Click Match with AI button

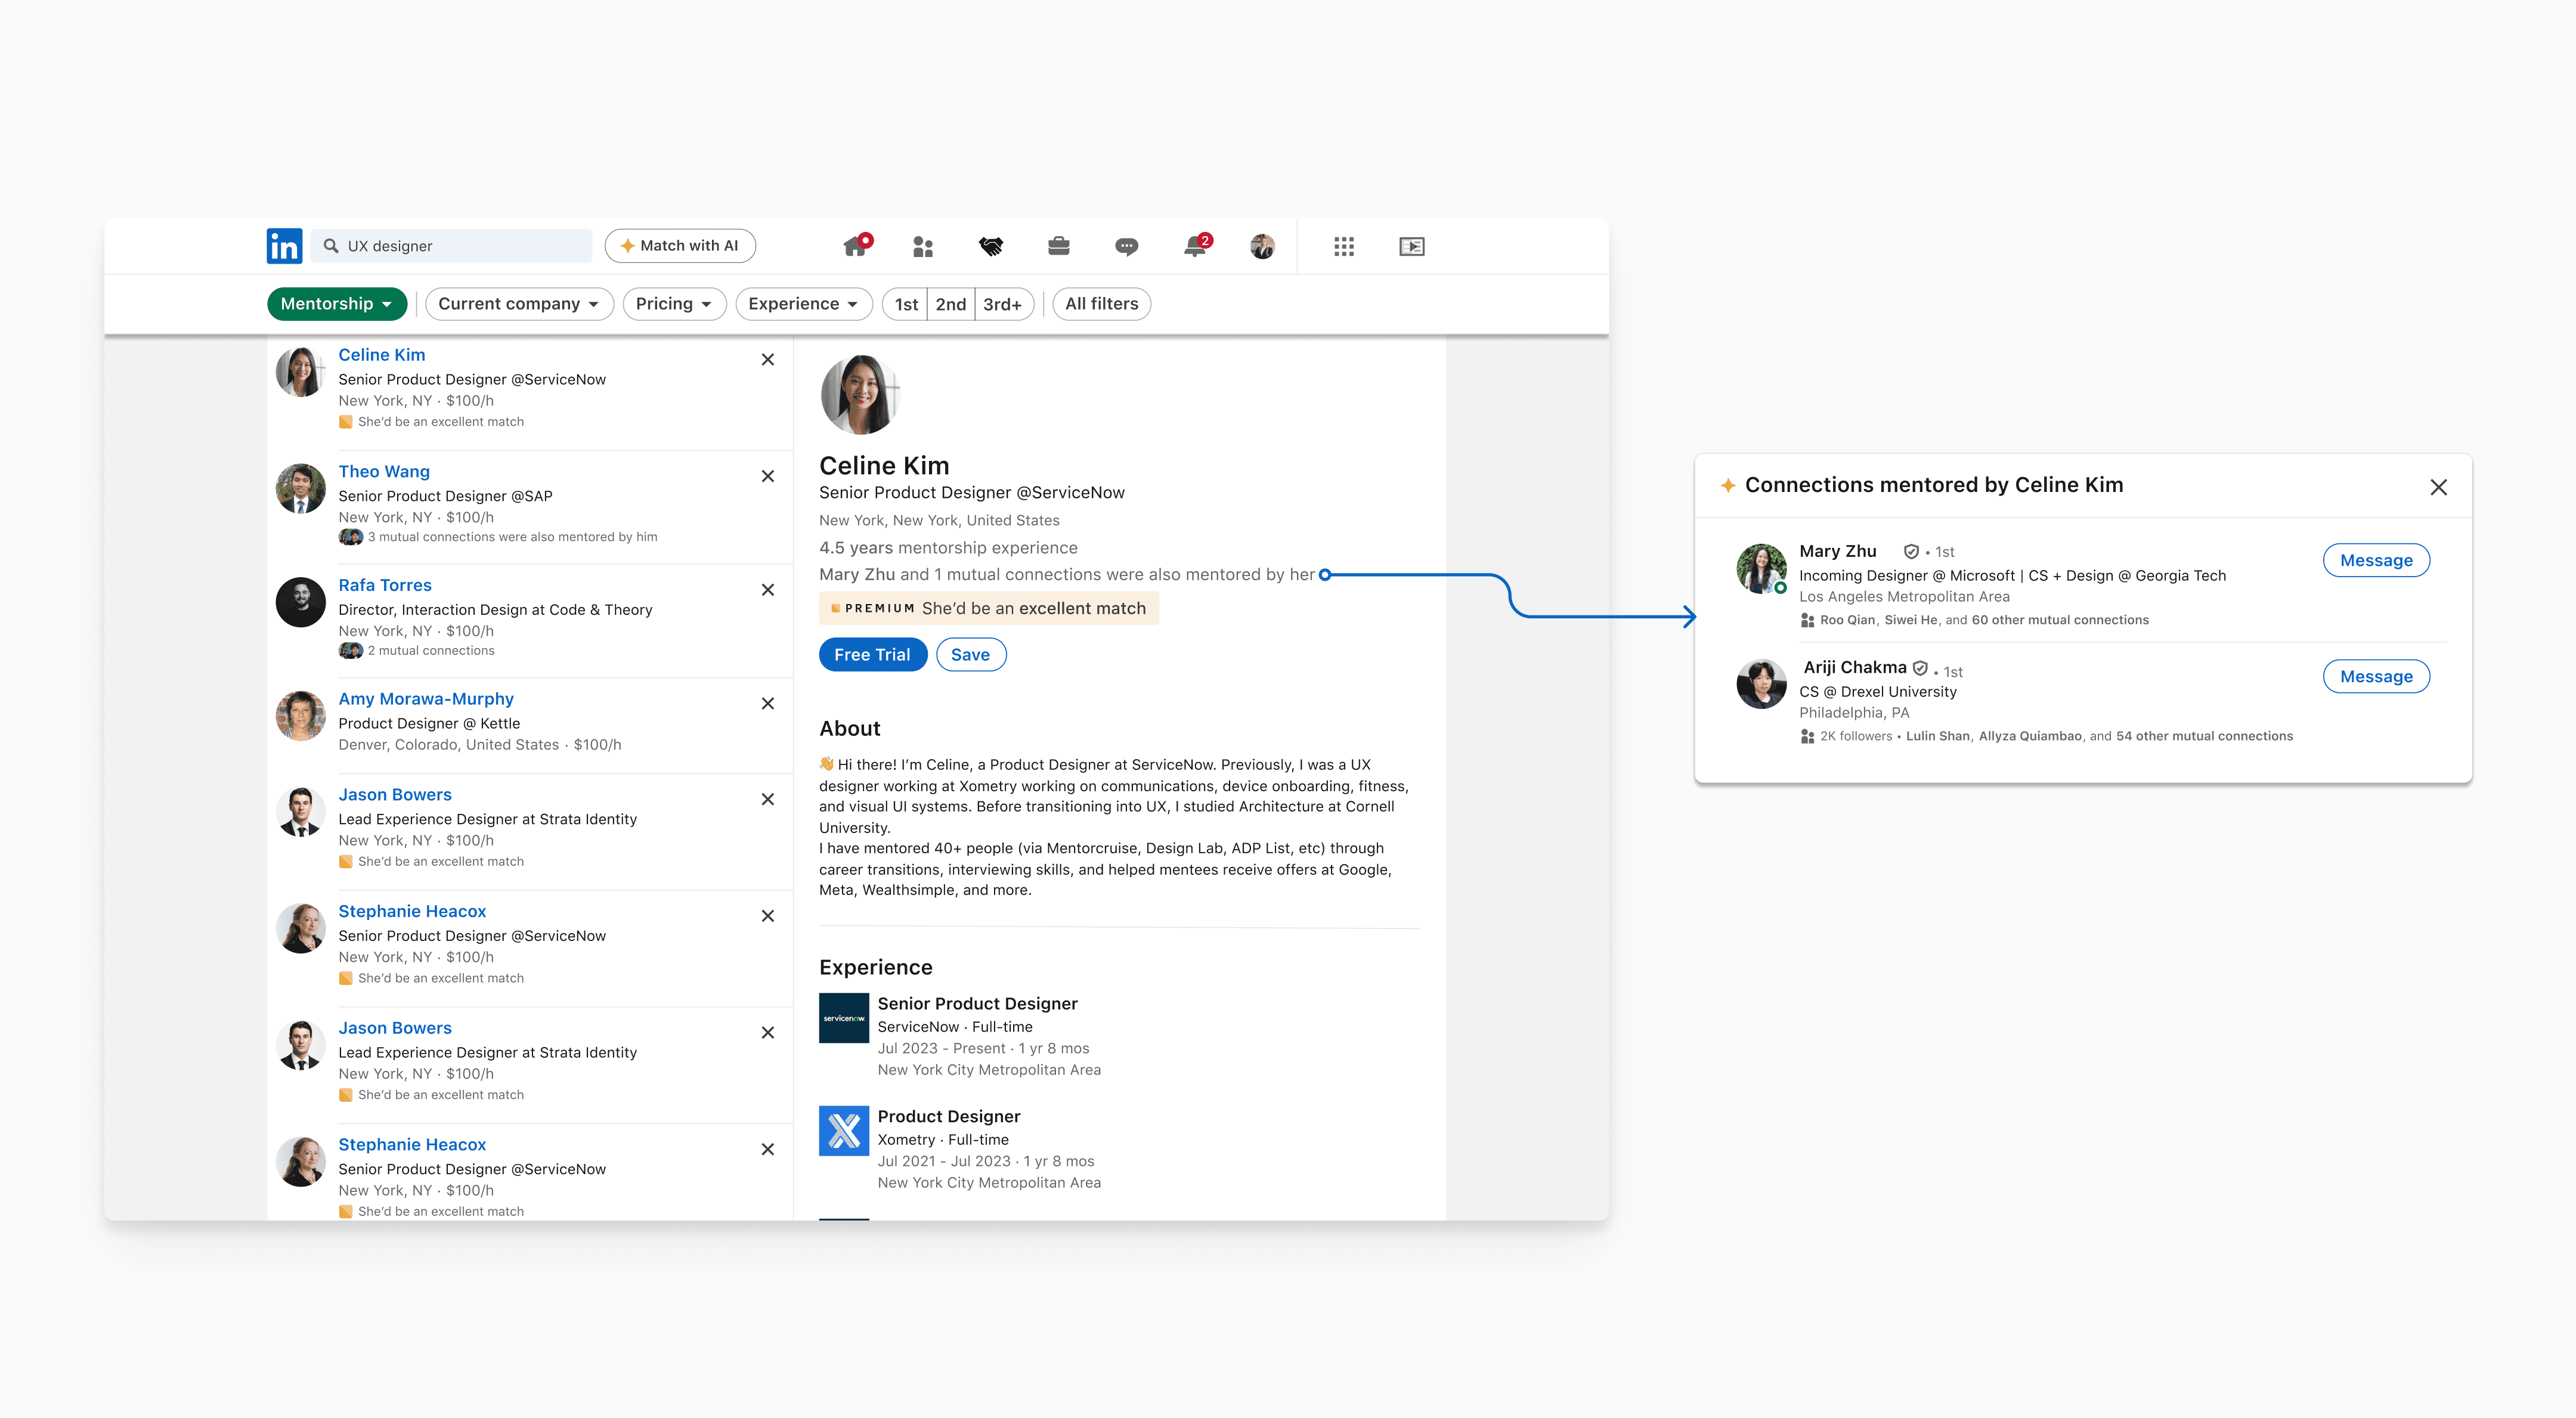pos(680,246)
